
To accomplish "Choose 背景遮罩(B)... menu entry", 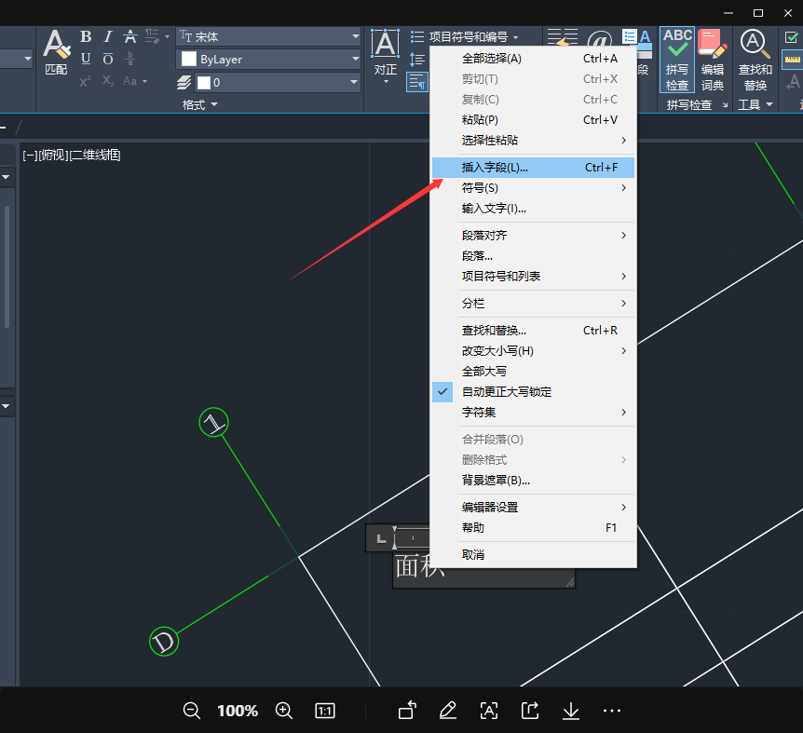I will point(533,481).
